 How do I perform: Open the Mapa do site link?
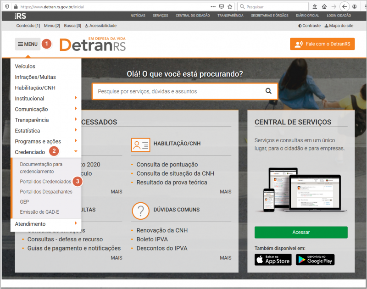pos(339,26)
